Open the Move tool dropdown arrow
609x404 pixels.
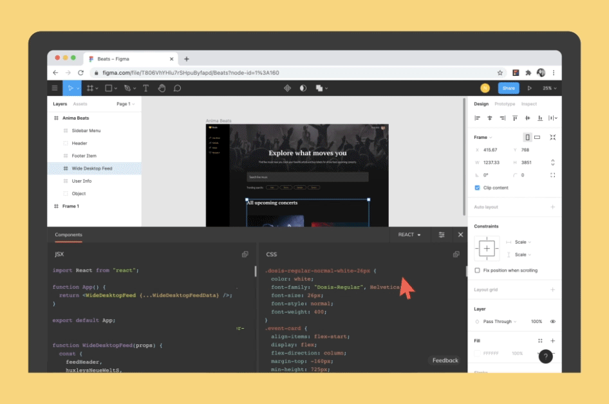[x=79, y=87]
